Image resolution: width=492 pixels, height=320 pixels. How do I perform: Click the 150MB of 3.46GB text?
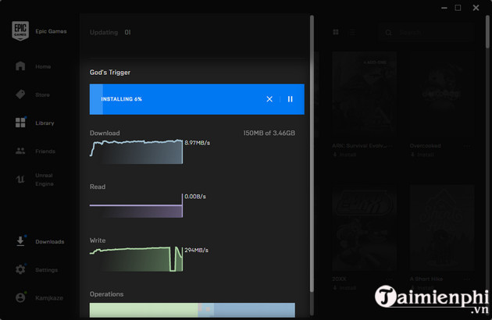pos(269,133)
